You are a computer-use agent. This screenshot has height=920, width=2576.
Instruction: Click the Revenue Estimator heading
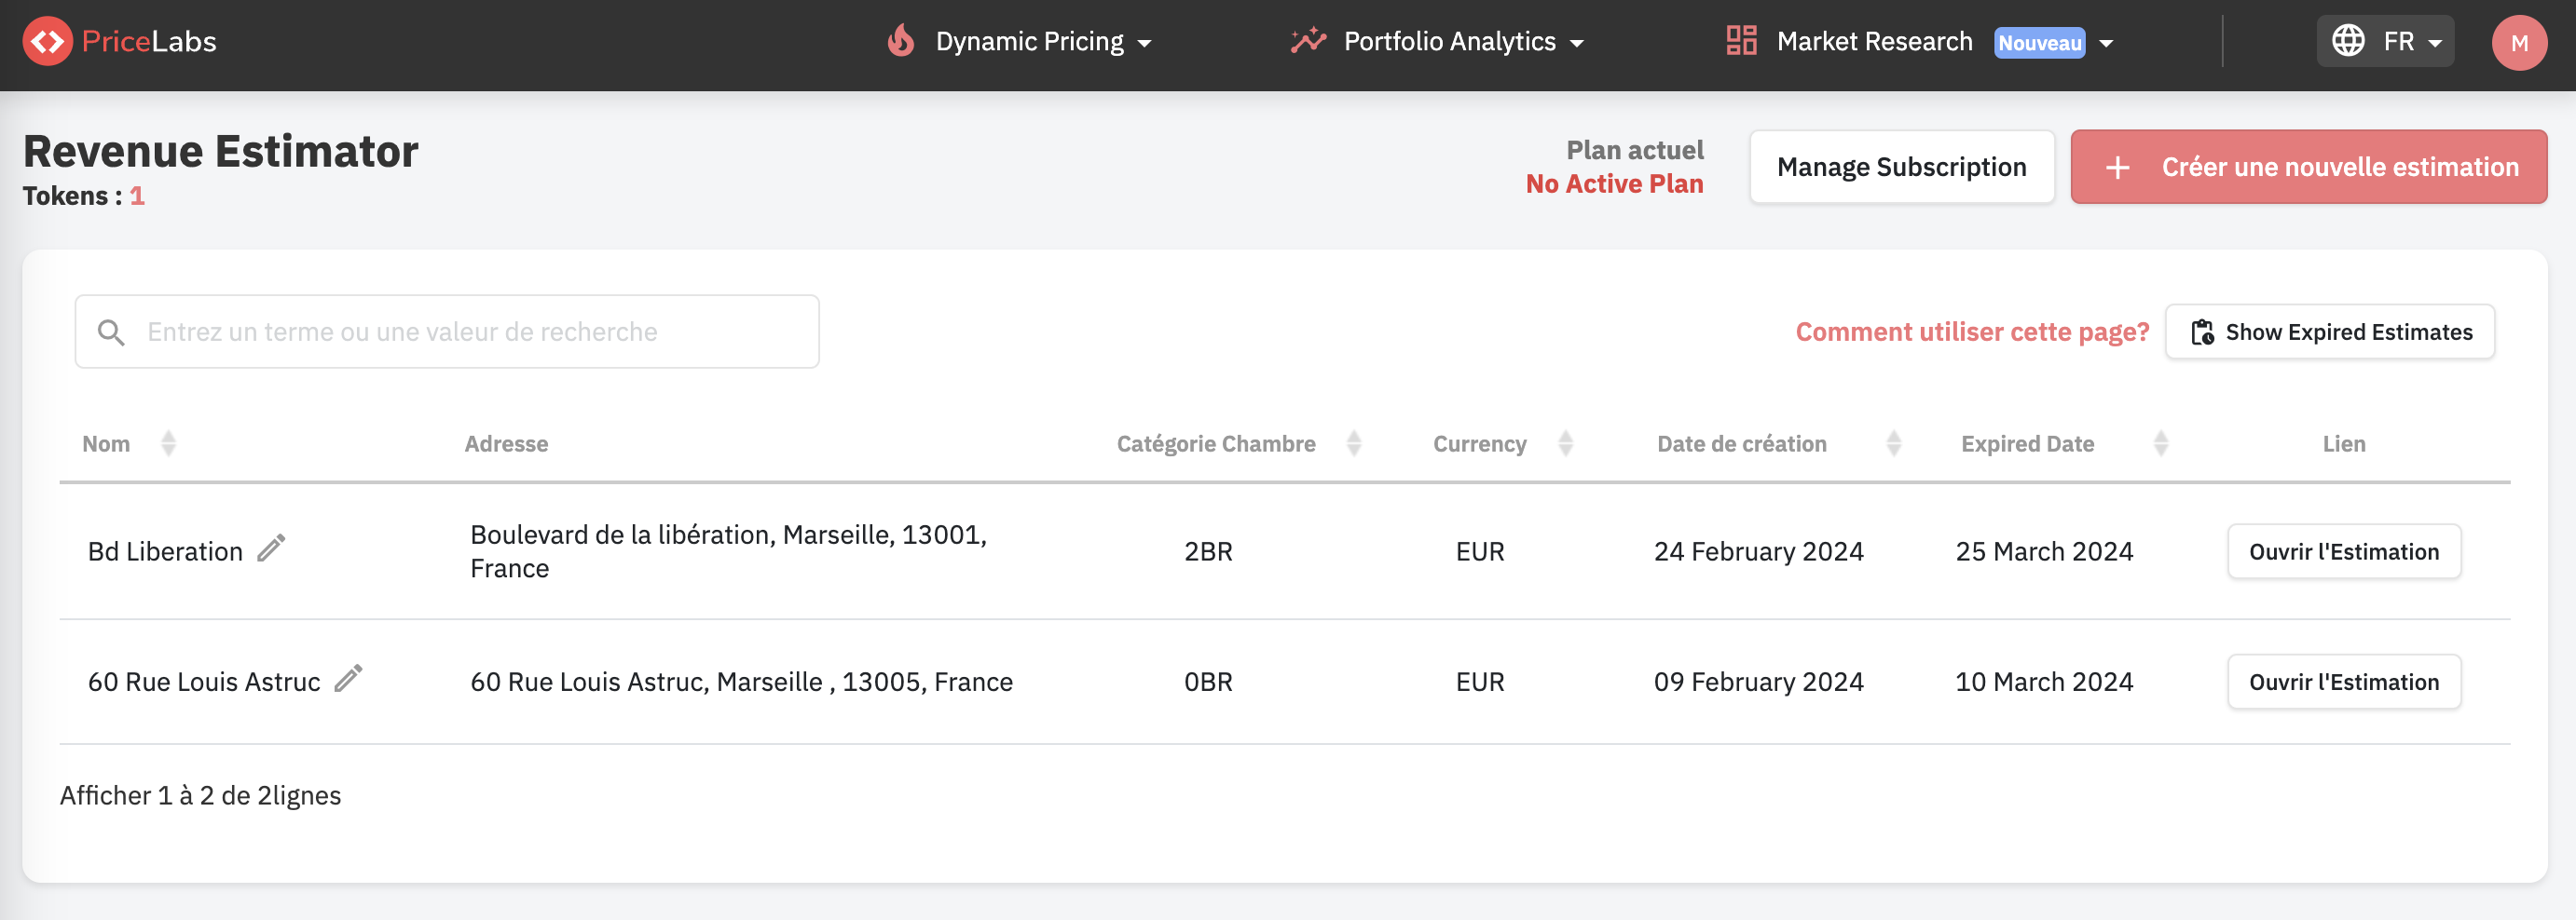[x=220, y=151]
